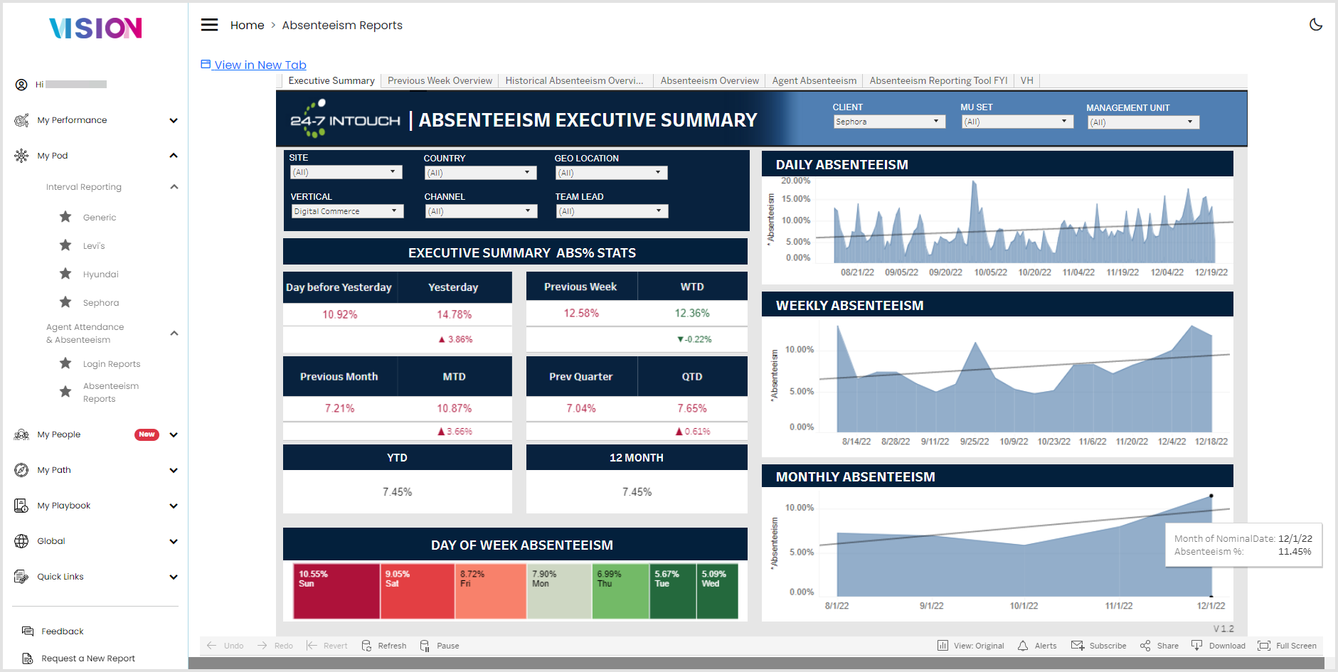Click the star next to Sephora
Screen dimensions: 1338x672
[x=65, y=302]
